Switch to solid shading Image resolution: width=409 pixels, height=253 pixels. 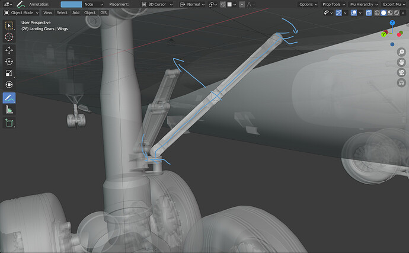point(384,12)
